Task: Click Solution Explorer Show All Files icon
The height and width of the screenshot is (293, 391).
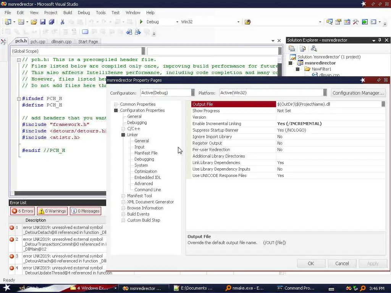Action: 303,48
